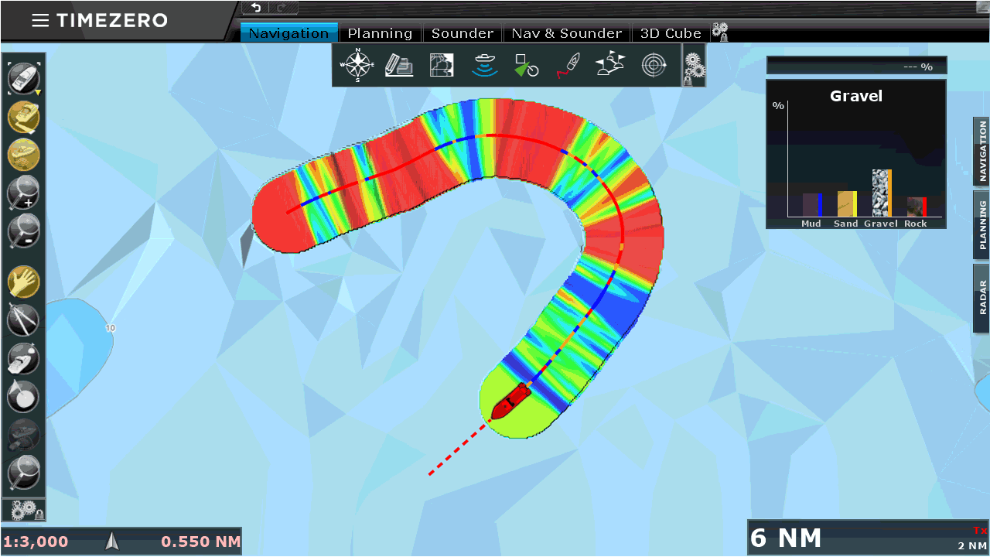Click the undo arrow button
Viewport: 990px width, 557px height.
tap(256, 8)
